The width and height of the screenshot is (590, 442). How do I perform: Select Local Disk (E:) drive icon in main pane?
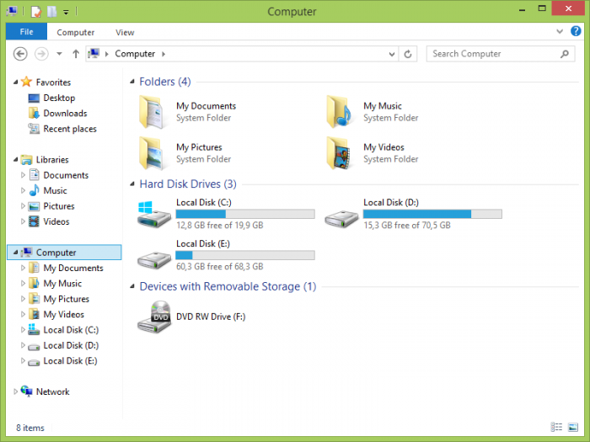(x=153, y=259)
